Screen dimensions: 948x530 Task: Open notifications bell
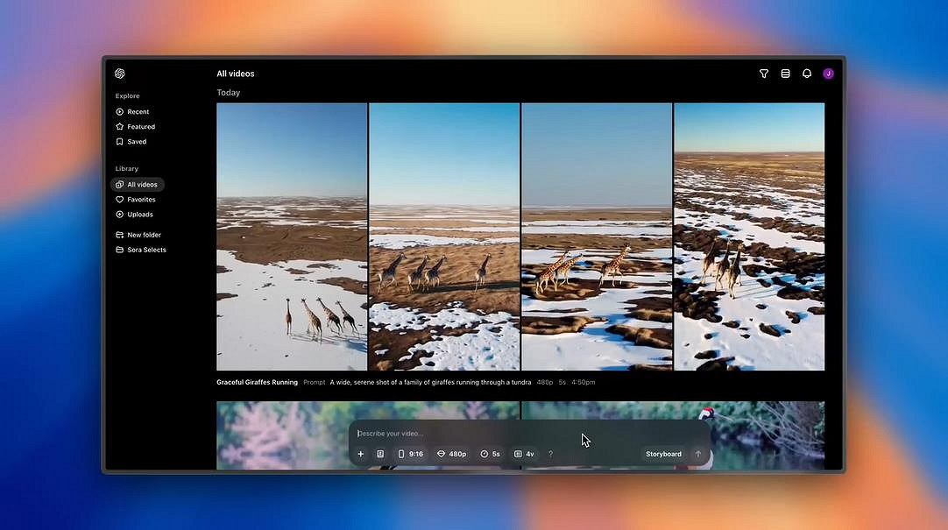[x=807, y=74]
